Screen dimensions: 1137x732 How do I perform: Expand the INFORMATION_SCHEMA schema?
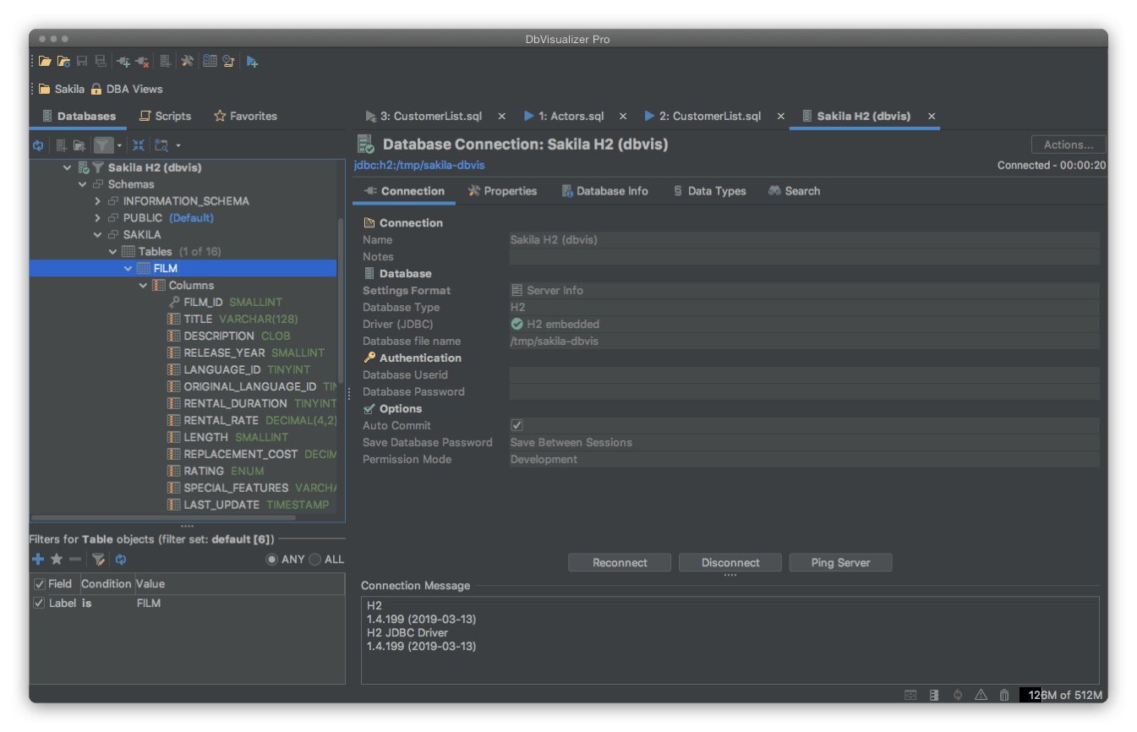pyautogui.click(x=96, y=201)
